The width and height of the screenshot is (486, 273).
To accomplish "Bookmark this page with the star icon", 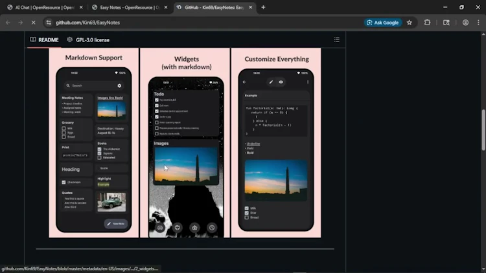I will pyautogui.click(x=409, y=22).
